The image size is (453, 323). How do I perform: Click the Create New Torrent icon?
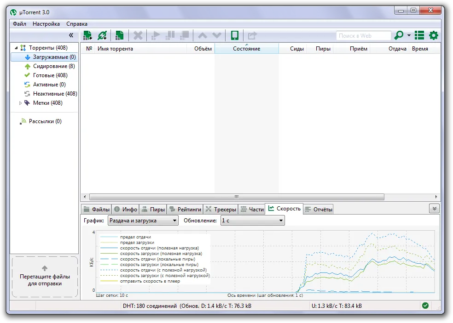120,35
